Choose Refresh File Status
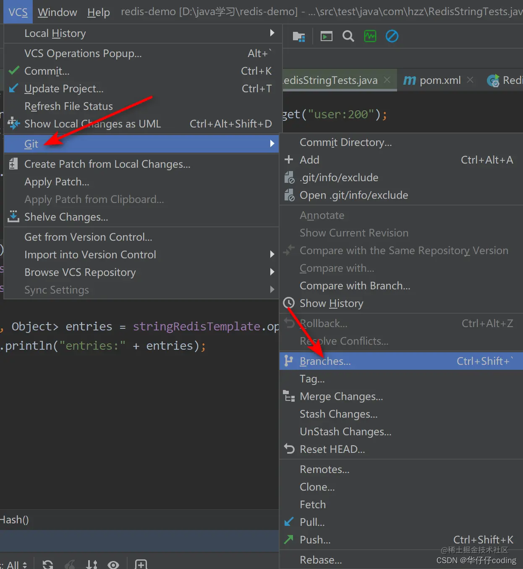523x569 pixels. coord(141,106)
